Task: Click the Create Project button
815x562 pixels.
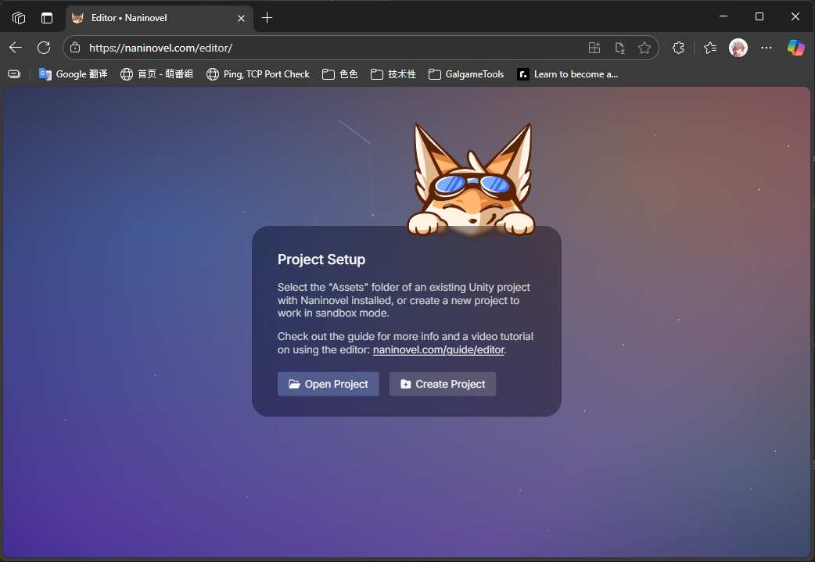Action: point(442,384)
